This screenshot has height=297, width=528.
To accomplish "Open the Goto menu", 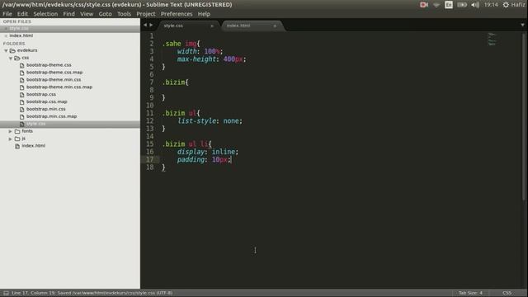I will pos(105,14).
